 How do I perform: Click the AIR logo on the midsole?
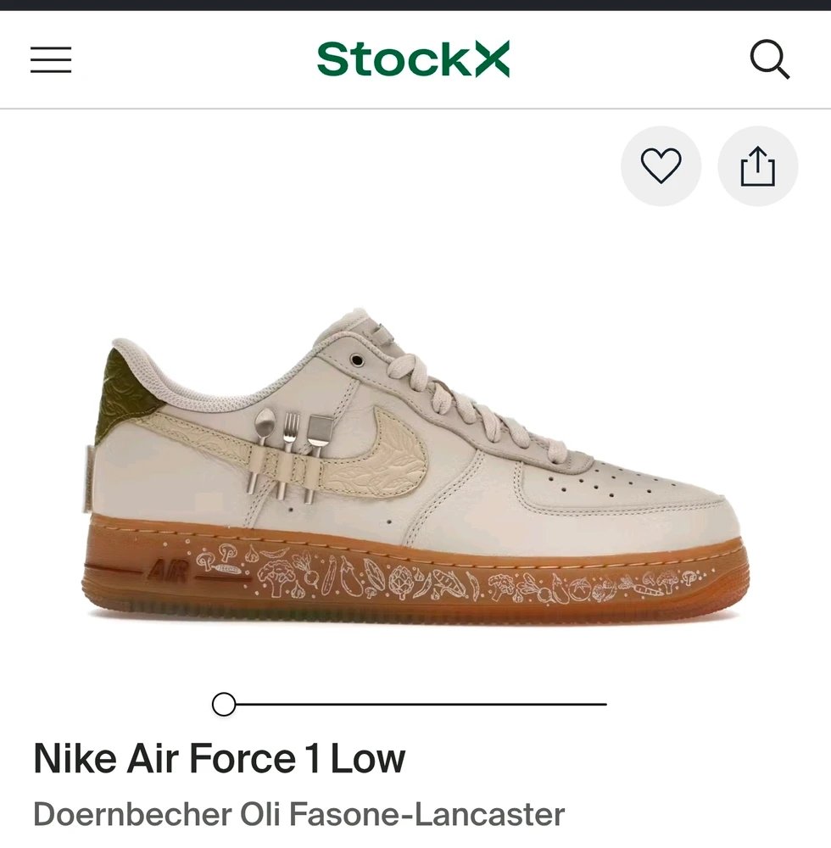point(168,571)
